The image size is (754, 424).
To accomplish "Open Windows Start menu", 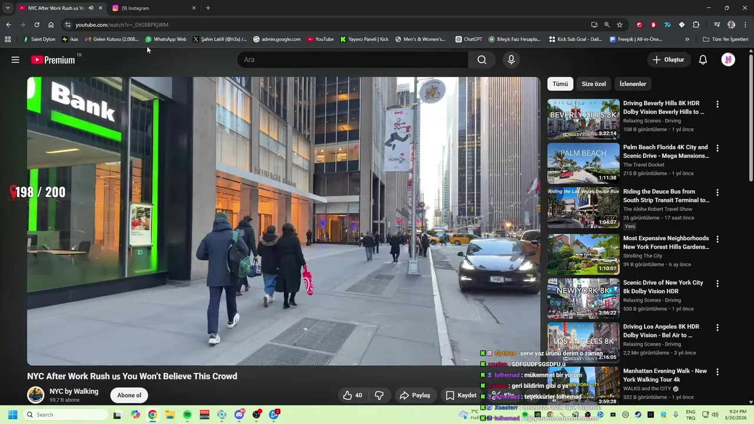I will [12, 415].
